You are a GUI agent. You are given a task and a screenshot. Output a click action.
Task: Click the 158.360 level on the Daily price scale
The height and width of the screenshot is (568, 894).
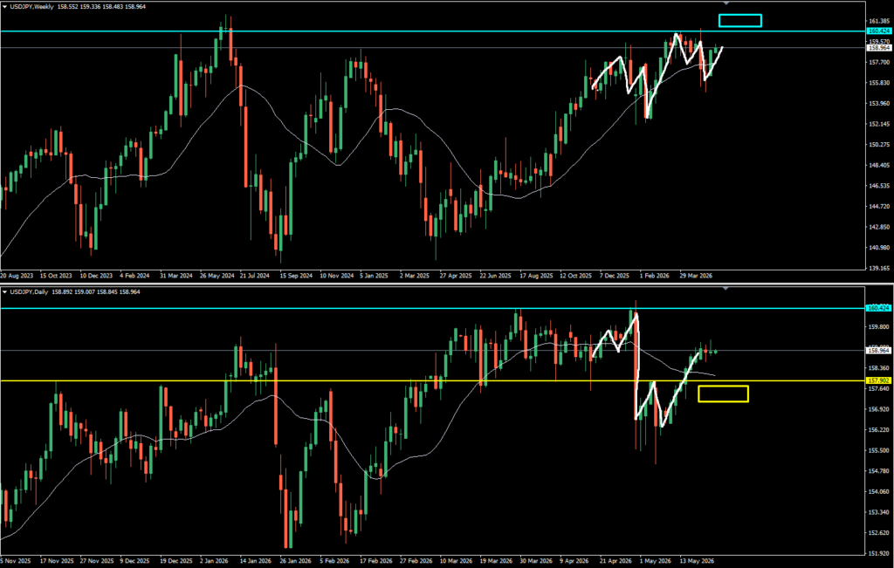[878, 368]
